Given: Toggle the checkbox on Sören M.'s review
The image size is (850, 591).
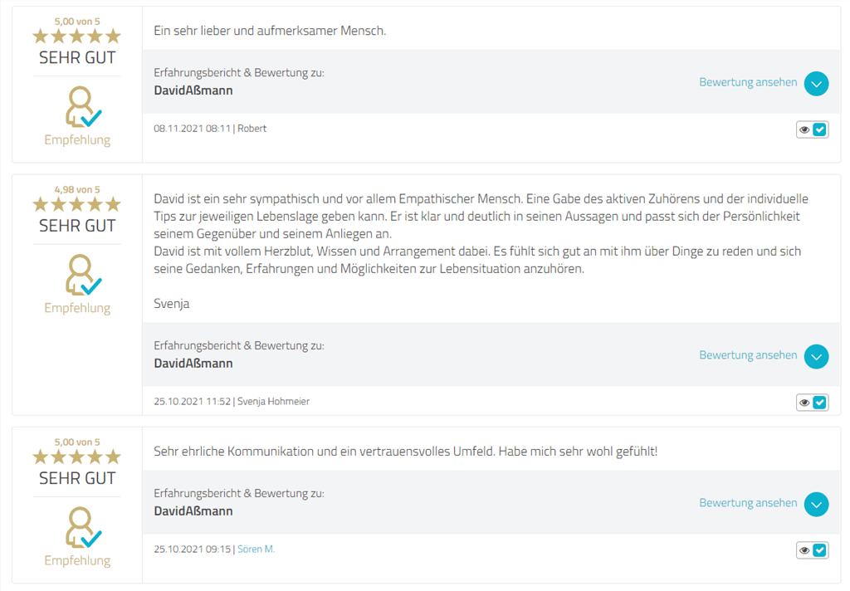Looking at the screenshot, I should point(820,550).
